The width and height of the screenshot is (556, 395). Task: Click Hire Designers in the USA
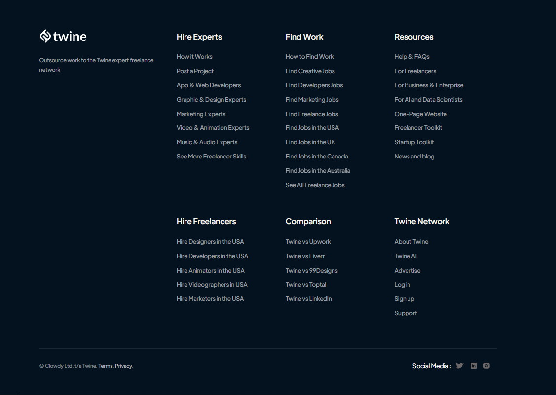(x=210, y=241)
